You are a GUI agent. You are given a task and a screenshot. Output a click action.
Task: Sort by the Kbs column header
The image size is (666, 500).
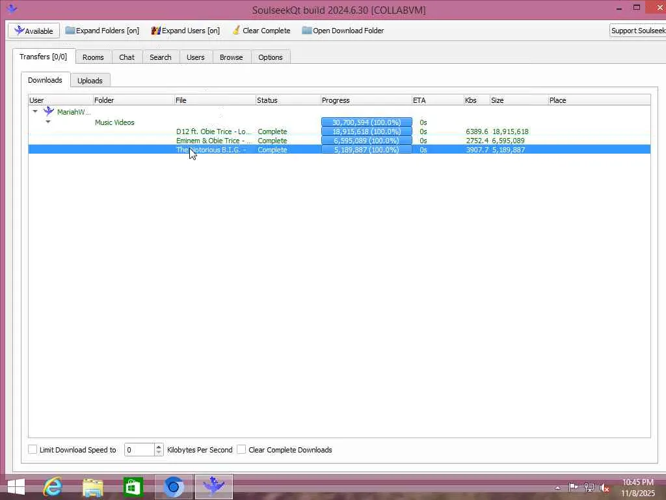(477, 100)
